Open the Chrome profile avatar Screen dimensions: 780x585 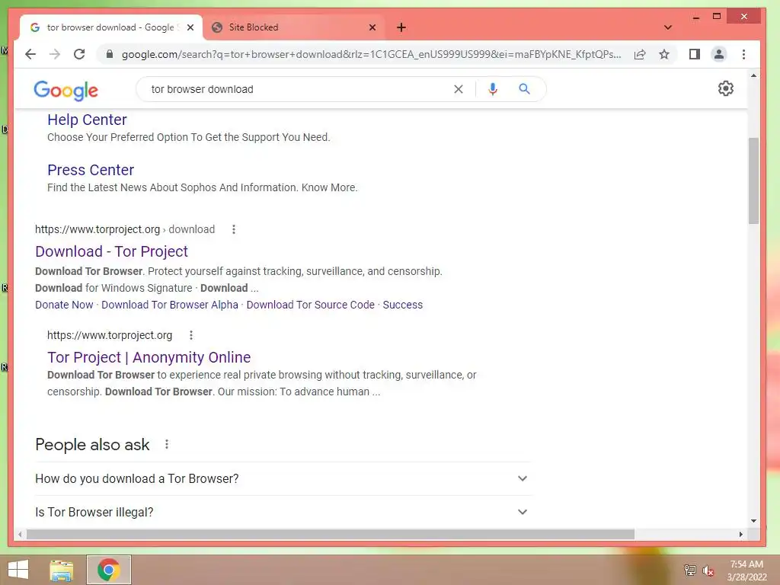tap(719, 54)
